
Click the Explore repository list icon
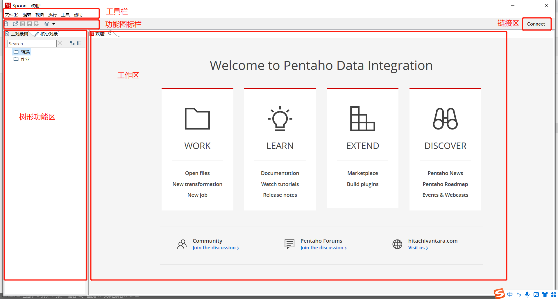click(22, 24)
